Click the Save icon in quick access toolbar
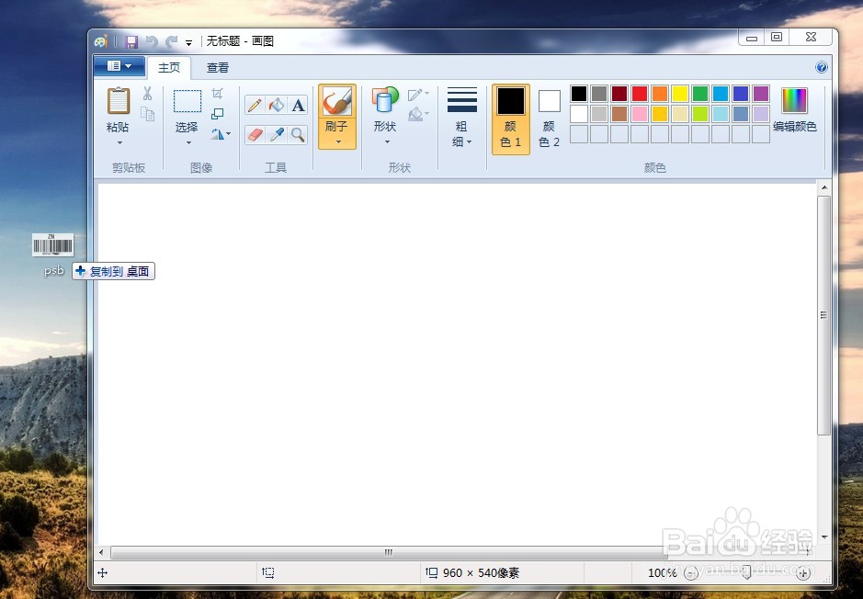Image resolution: width=863 pixels, height=599 pixels. pyautogui.click(x=131, y=42)
